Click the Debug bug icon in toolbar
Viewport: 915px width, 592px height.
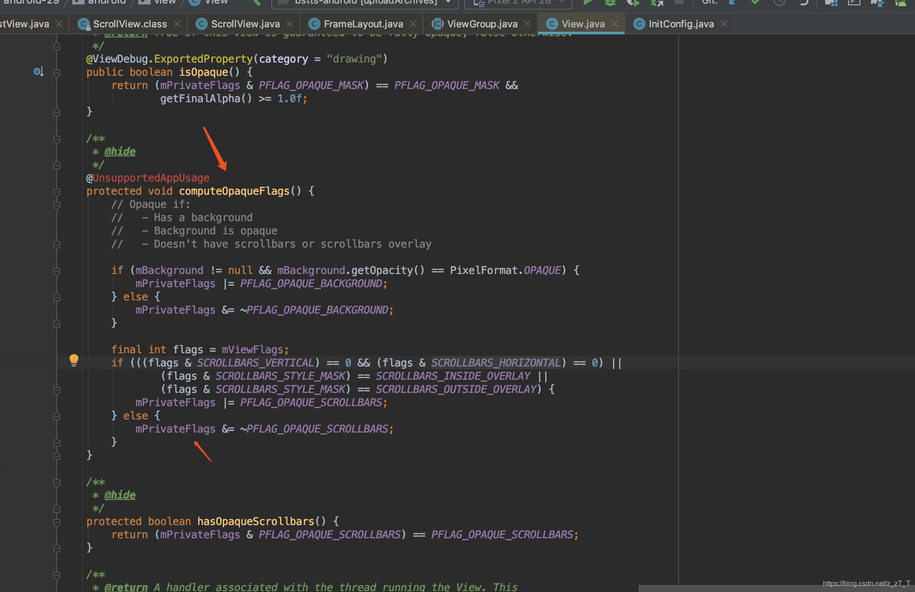610,3
